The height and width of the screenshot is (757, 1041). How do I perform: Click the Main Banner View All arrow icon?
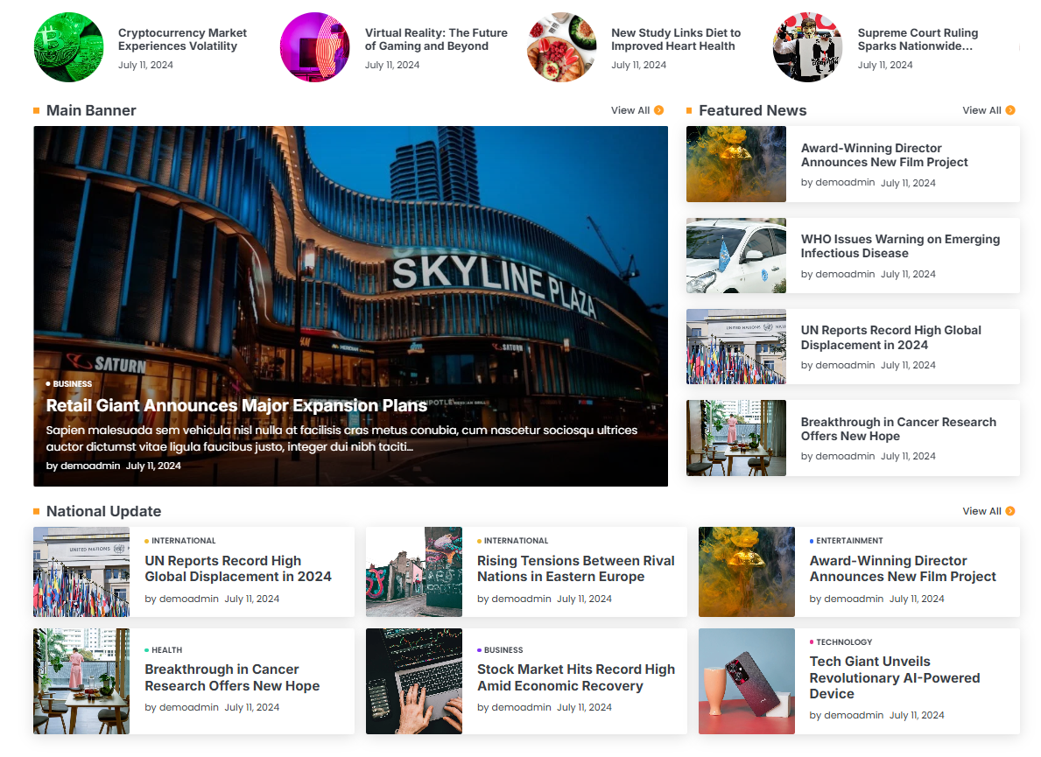tap(658, 110)
